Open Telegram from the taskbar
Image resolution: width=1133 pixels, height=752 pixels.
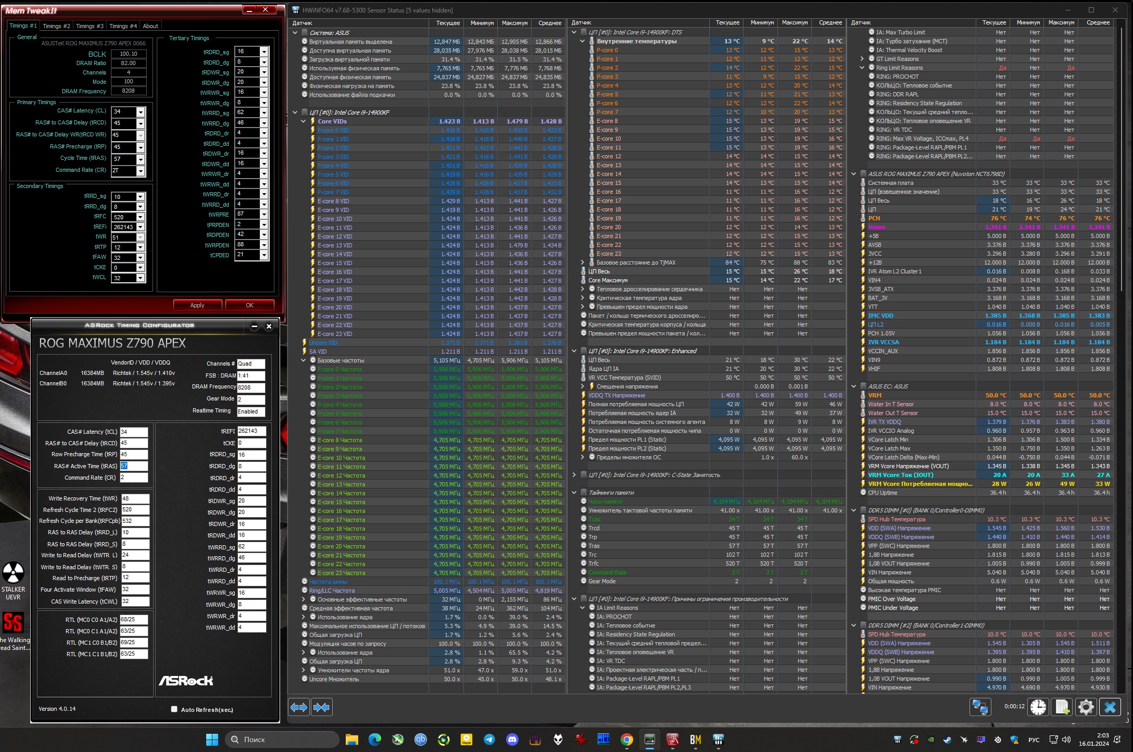489,740
